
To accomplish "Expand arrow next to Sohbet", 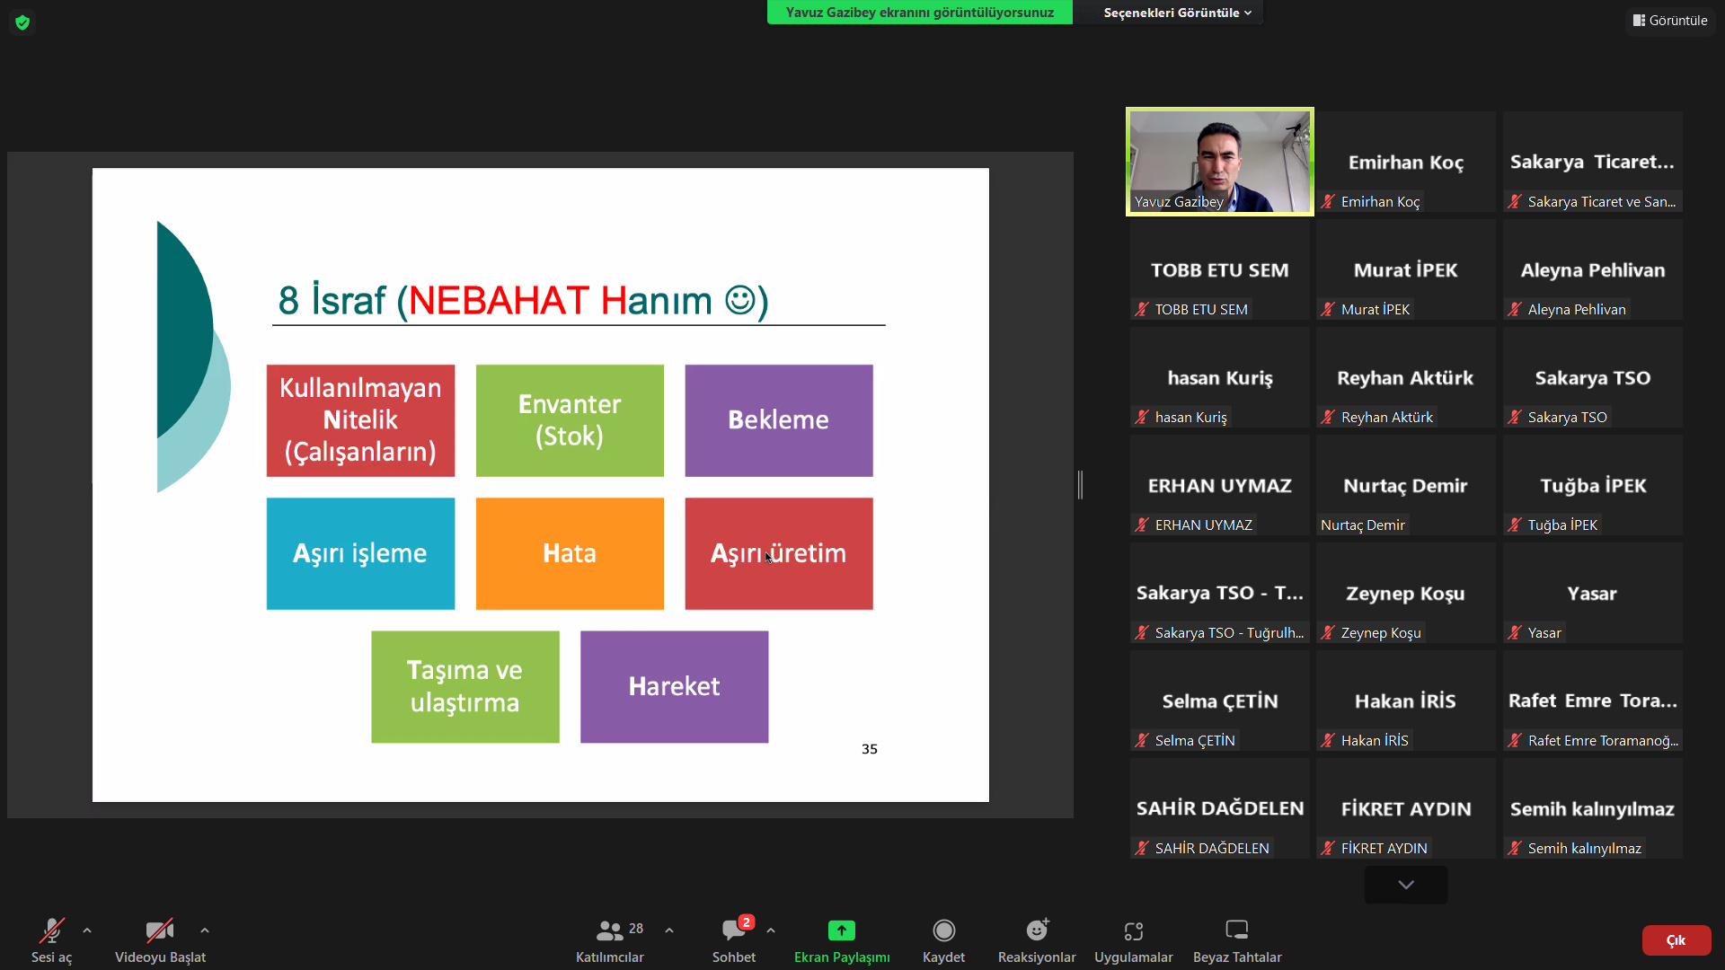I will (771, 930).
